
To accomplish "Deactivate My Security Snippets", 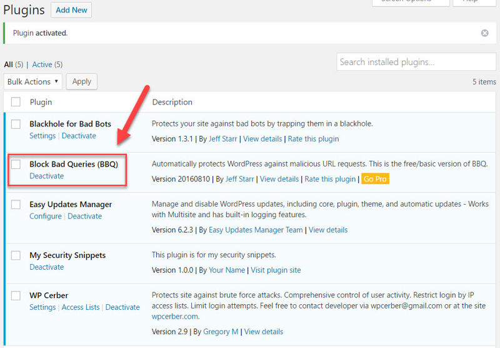I will tap(46, 267).
